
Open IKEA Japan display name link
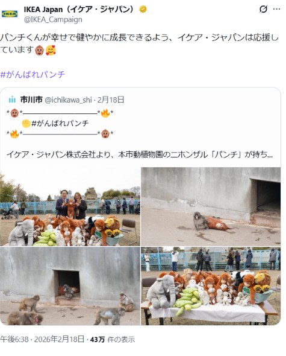click(x=79, y=9)
